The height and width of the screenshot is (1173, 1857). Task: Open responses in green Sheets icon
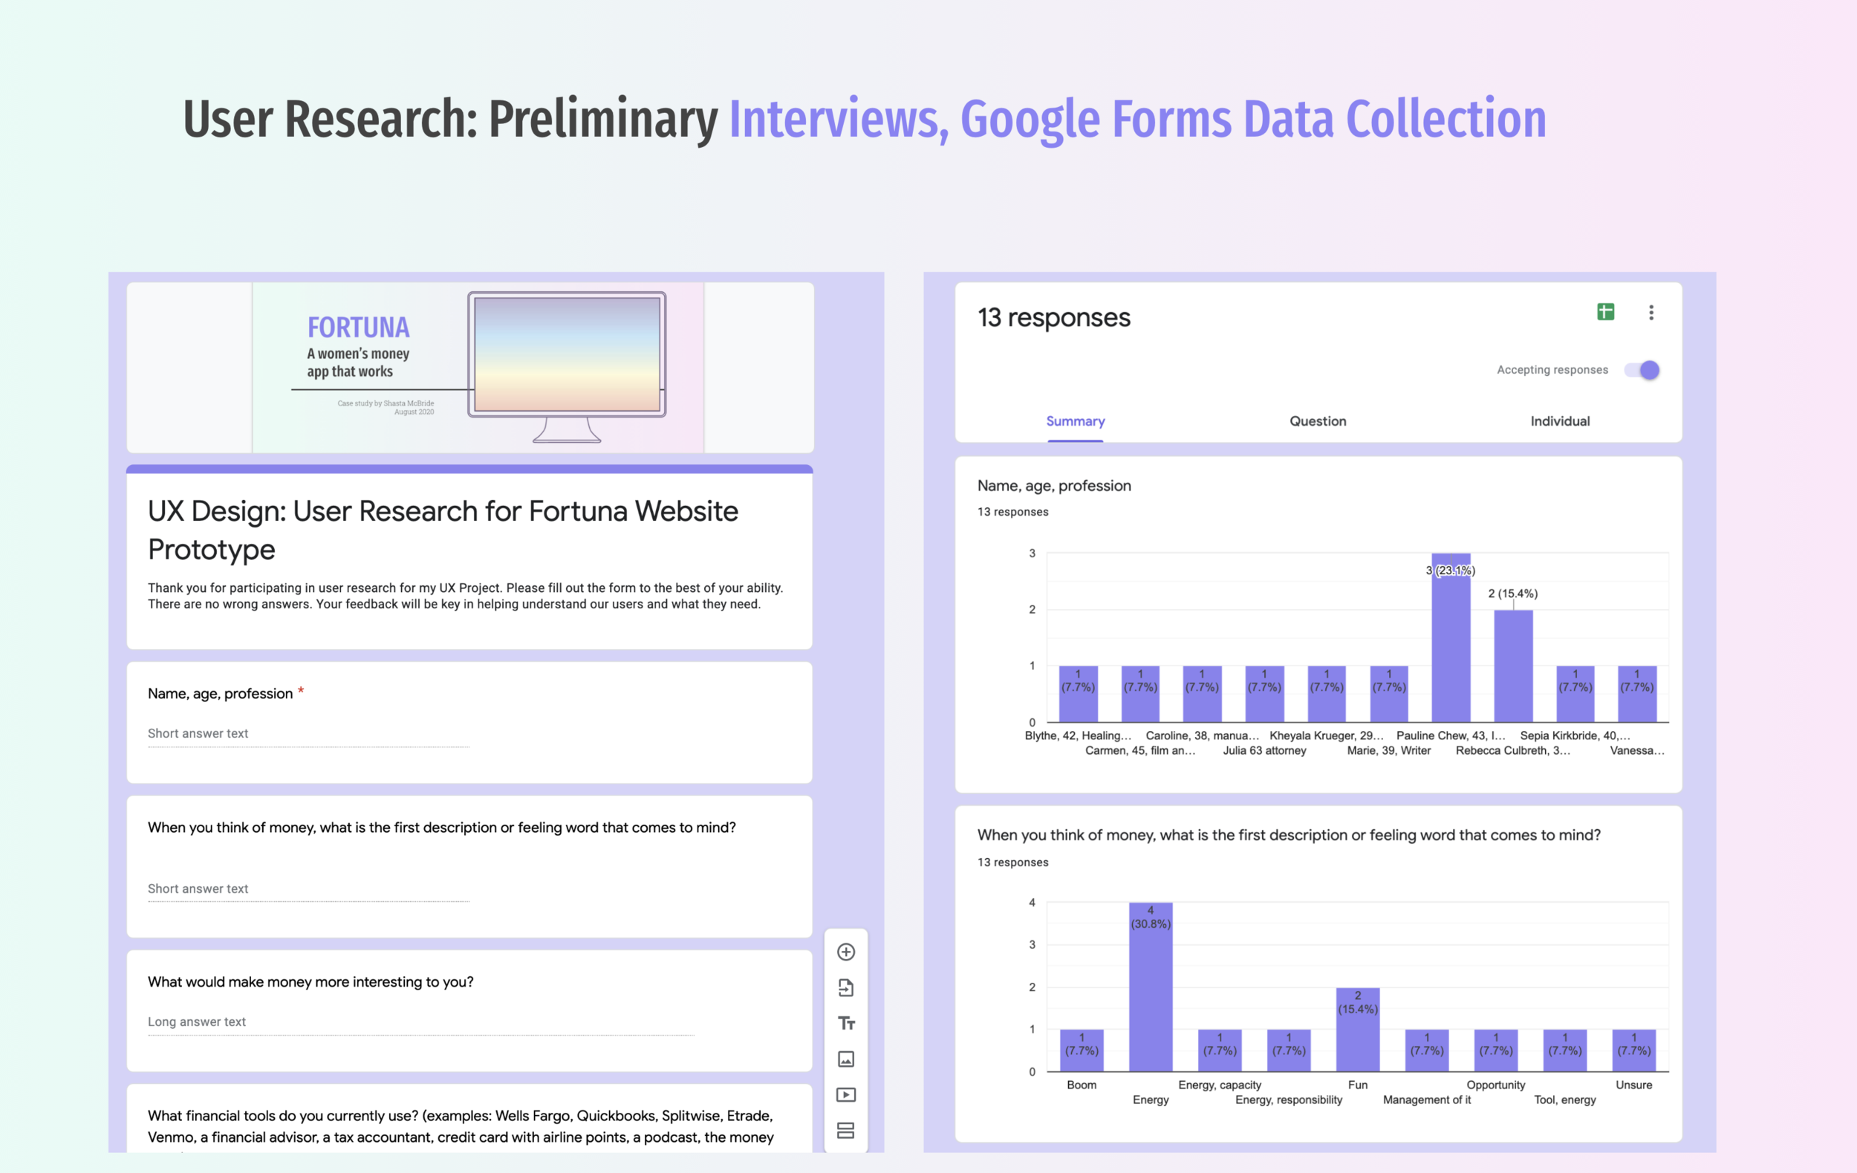[1606, 311]
